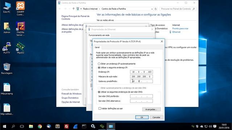The image size is (232, 130).
Task: Click the OK button
Action: (142, 117)
